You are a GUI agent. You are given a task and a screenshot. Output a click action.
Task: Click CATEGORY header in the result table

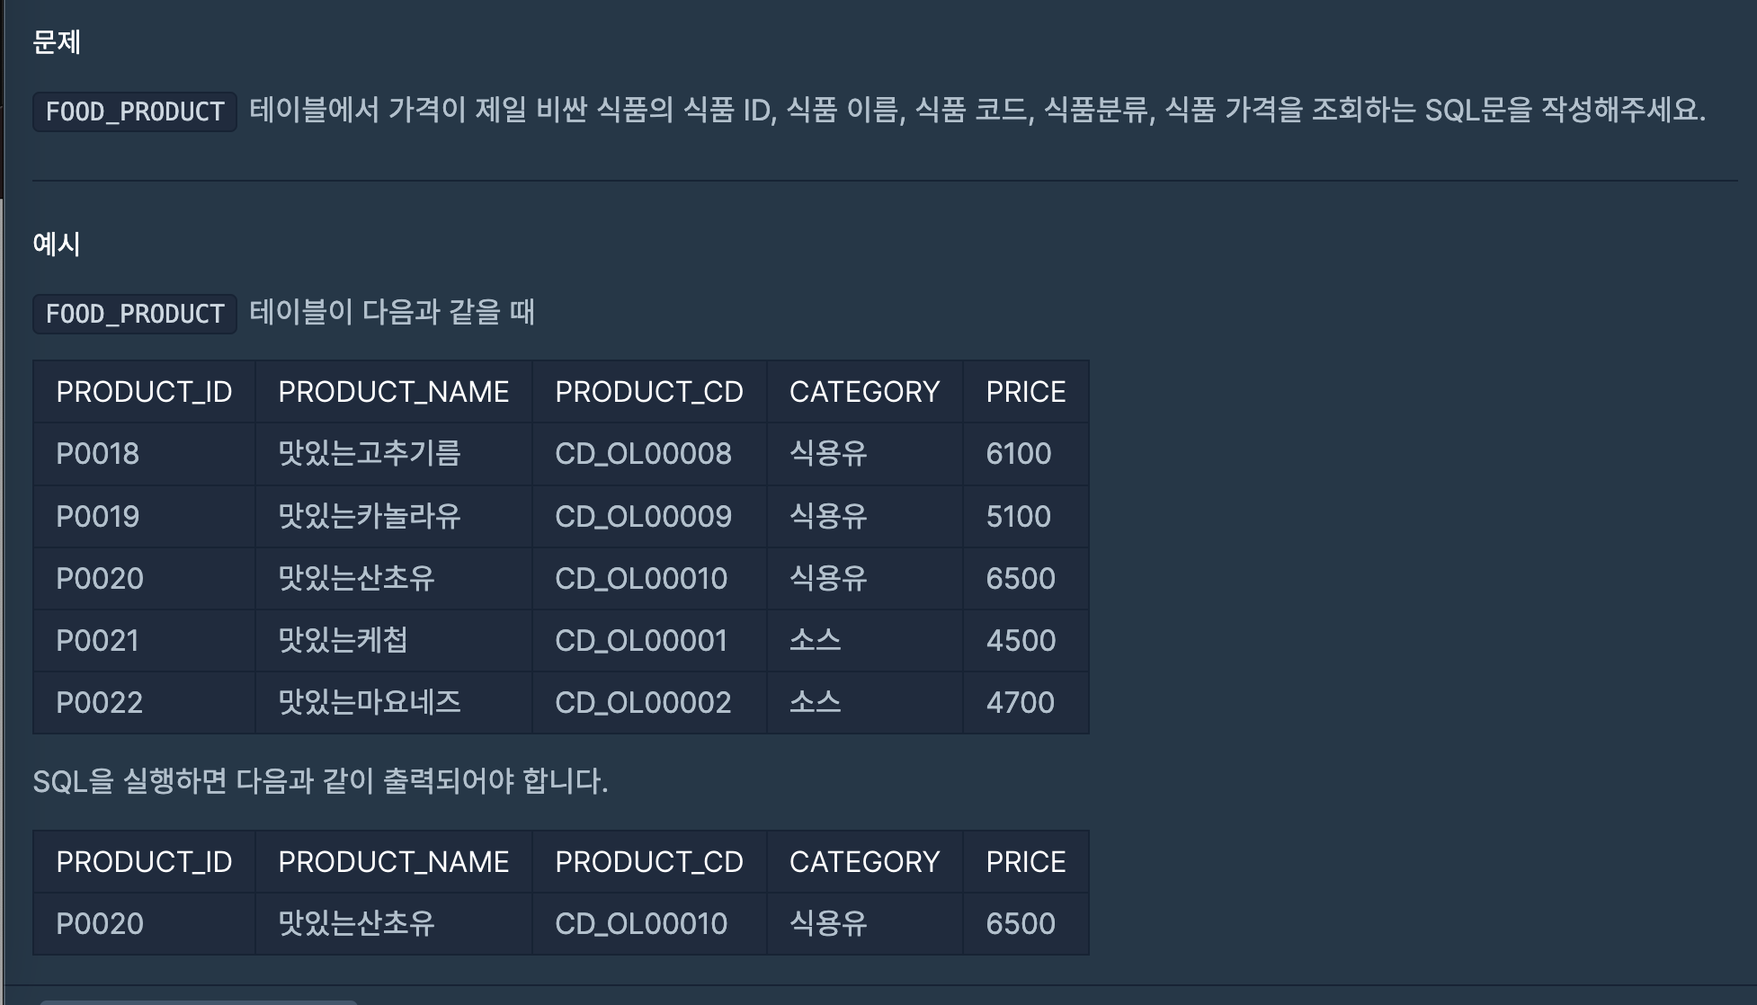[x=864, y=862]
